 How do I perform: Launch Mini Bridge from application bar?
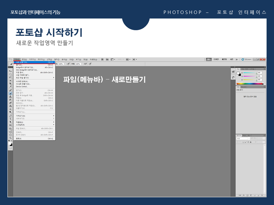pyautogui.click(x=107, y=60)
